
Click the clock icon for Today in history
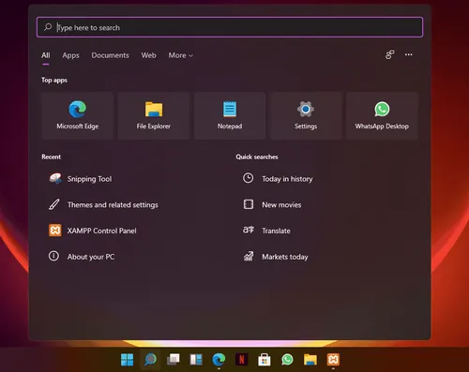pyautogui.click(x=249, y=178)
